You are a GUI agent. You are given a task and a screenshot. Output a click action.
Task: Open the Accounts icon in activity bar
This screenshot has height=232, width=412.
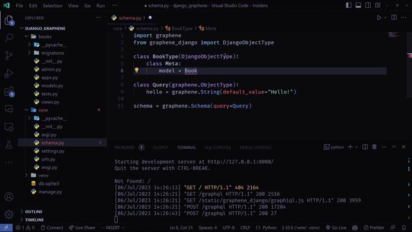pos(9,197)
